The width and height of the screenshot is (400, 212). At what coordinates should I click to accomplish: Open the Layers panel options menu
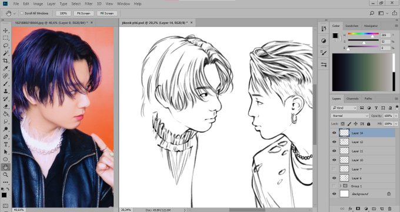click(396, 98)
